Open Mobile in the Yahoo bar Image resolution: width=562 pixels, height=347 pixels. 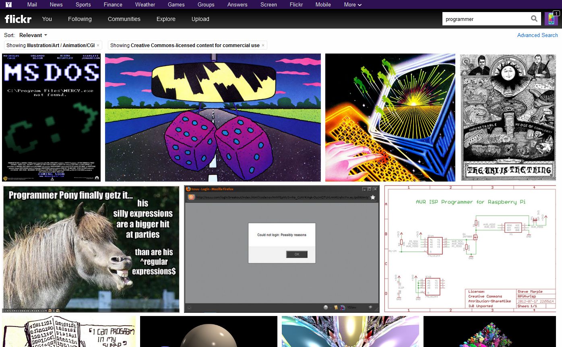point(323,5)
